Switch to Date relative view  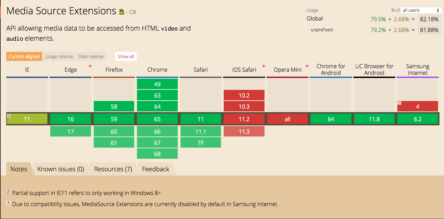91,56
